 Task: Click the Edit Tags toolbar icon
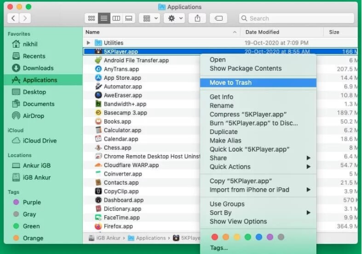coord(218,18)
